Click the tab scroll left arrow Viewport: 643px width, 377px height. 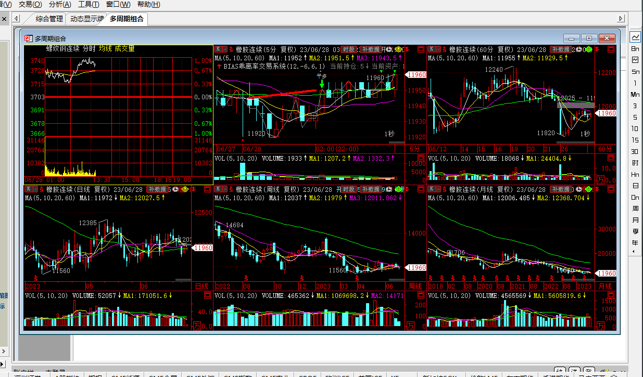coord(16,19)
